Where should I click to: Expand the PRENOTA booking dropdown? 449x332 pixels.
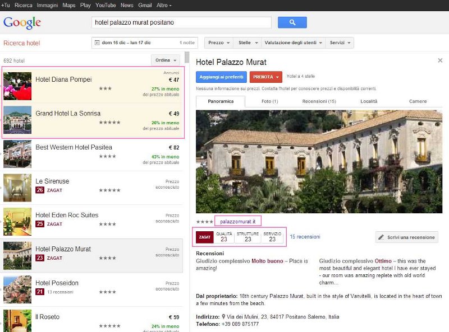tap(265, 77)
